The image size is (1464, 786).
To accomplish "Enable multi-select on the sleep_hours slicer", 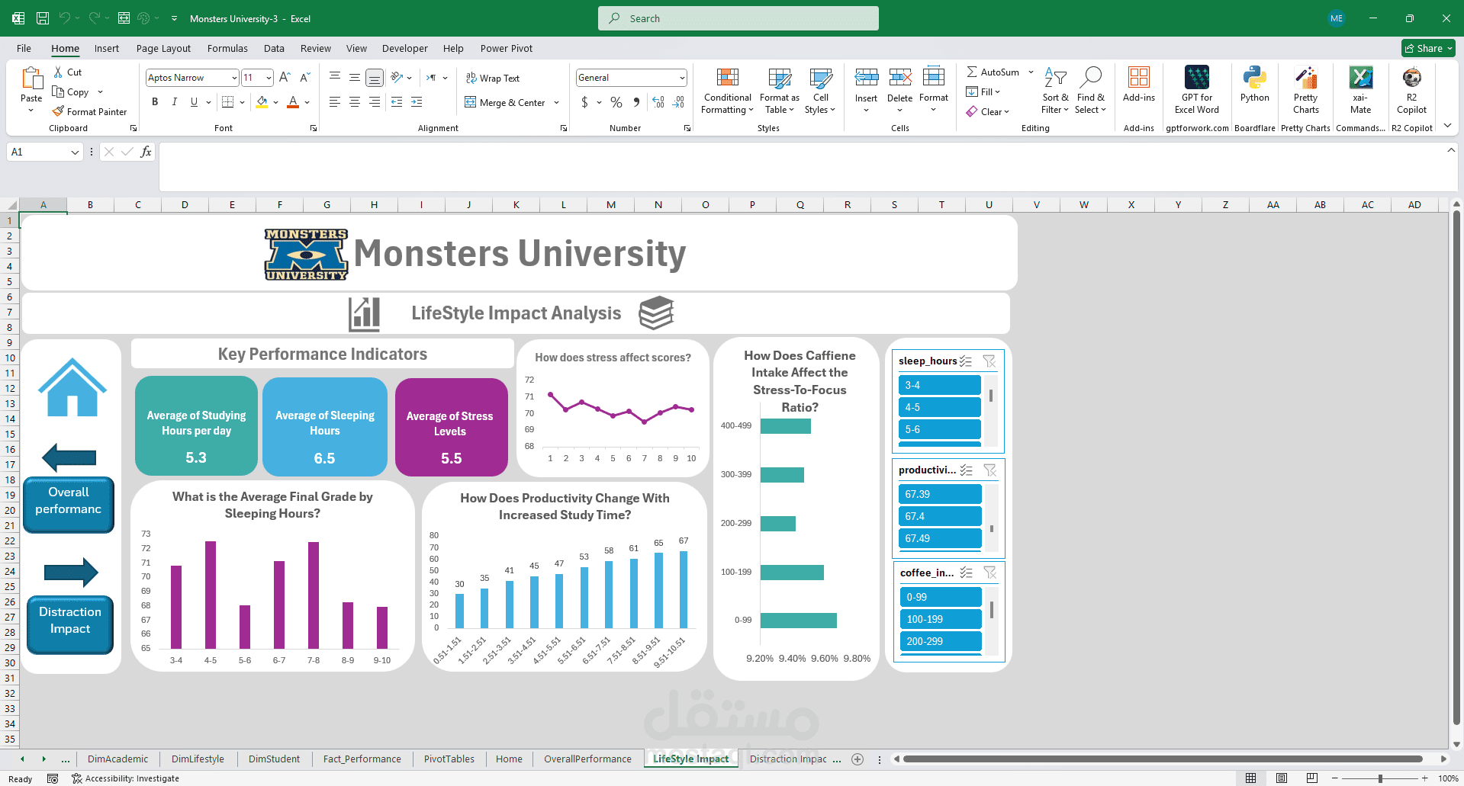I will [x=965, y=361].
